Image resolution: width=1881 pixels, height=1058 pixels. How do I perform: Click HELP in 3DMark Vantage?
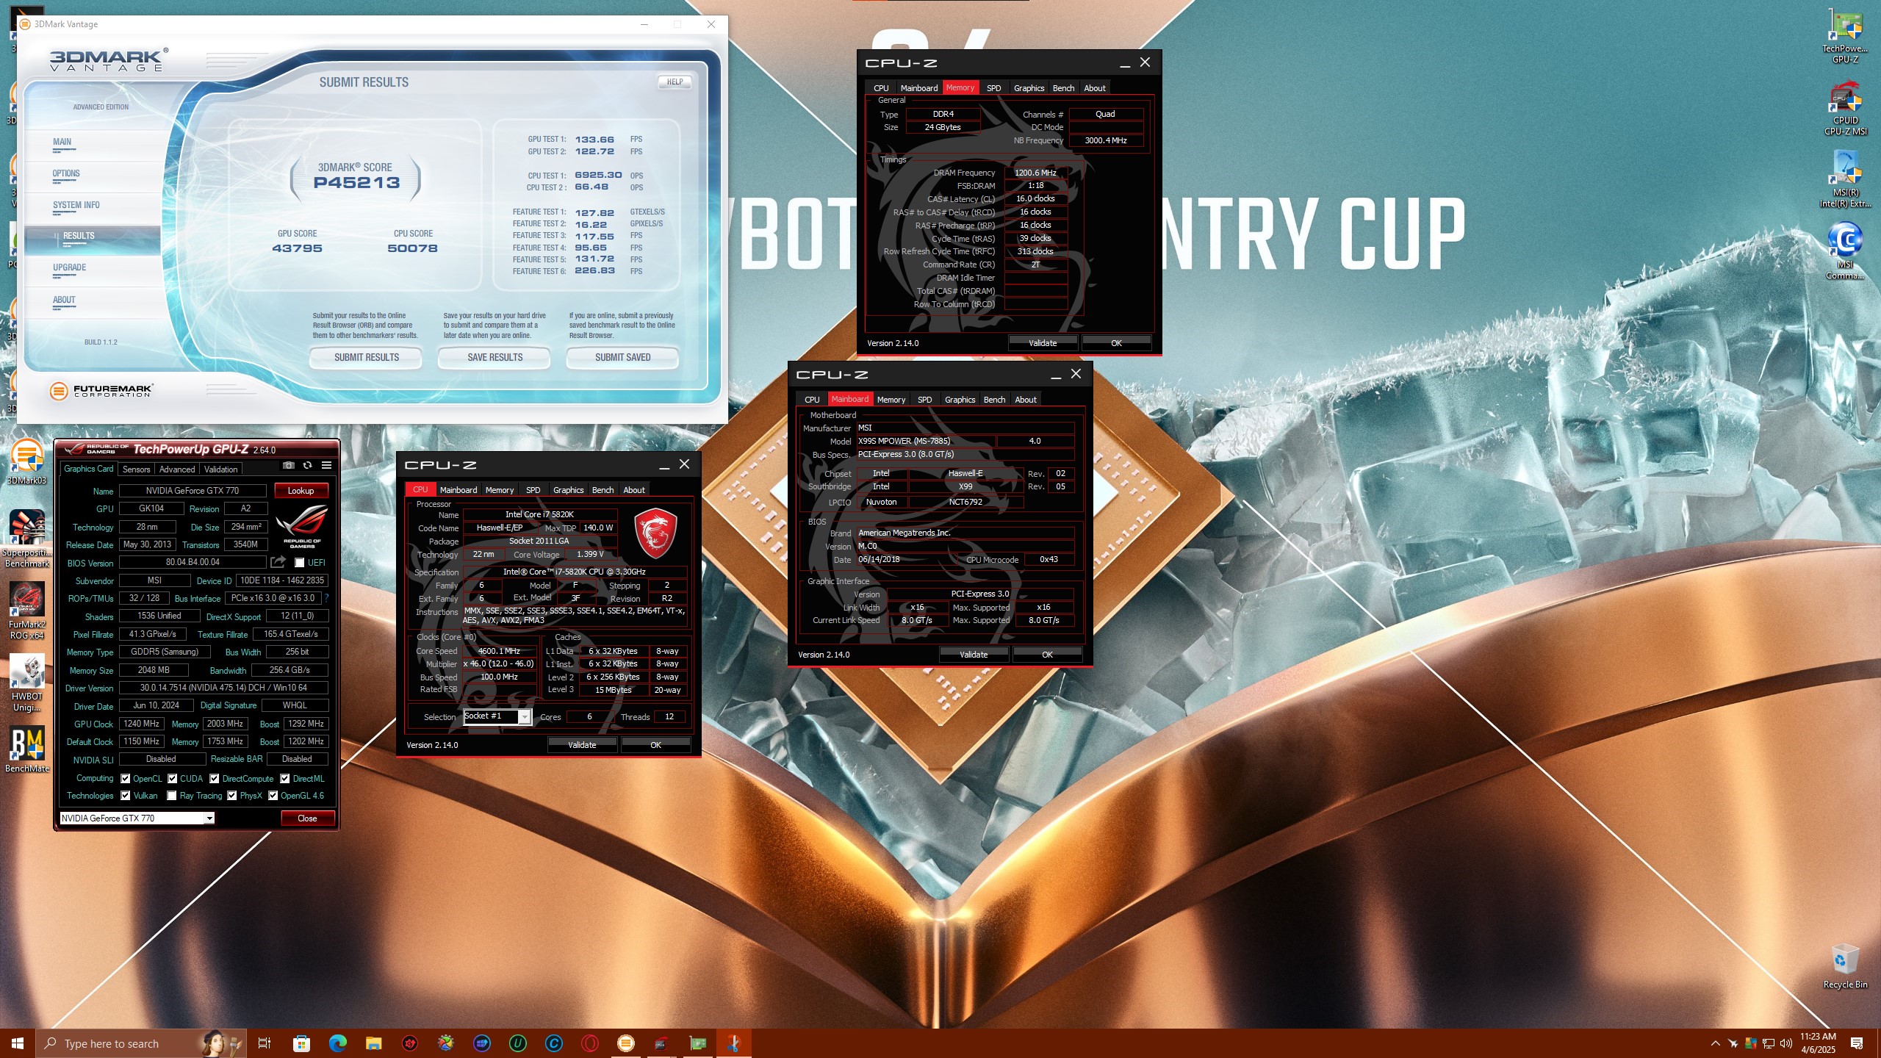pyautogui.click(x=675, y=82)
